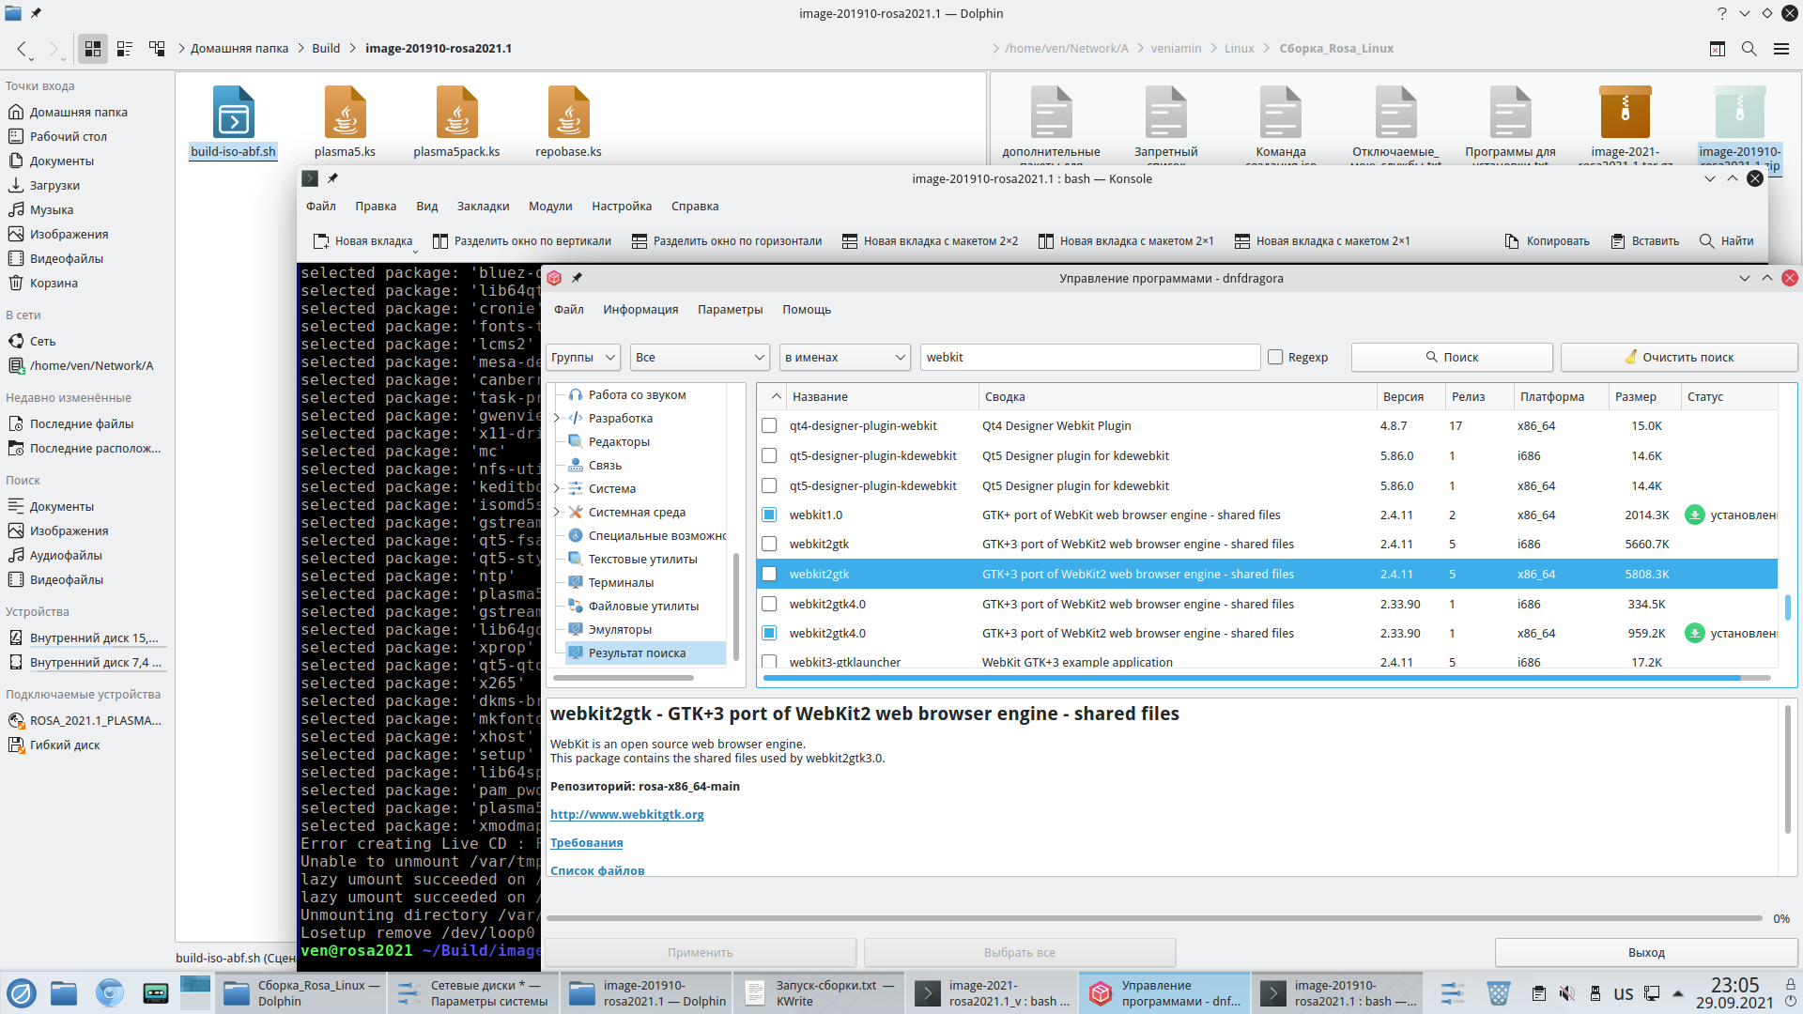1803x1014 pixels.
Task: Toggle the Regexp checkbox
Action: click(1275, 358)
